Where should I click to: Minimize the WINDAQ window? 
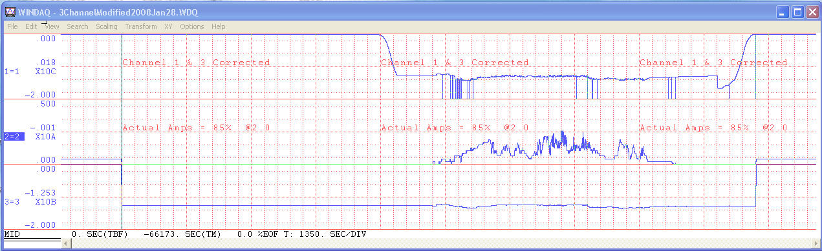(x=783, y=12)
